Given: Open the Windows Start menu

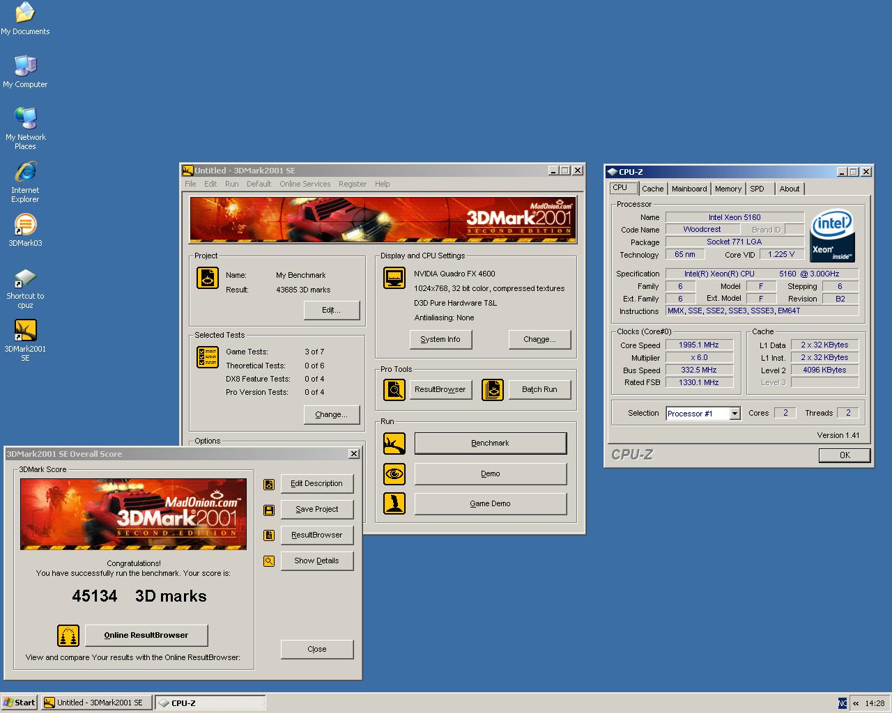Looking at the screenshot, I should tap(20, 703).
